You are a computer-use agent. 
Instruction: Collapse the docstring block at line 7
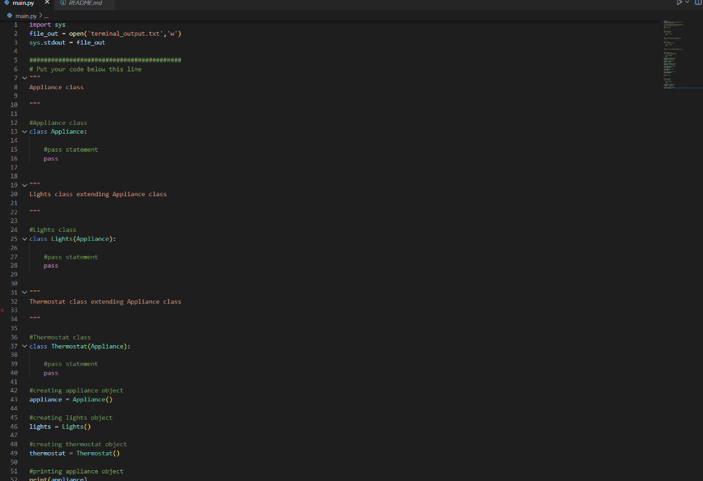[24, 78]
